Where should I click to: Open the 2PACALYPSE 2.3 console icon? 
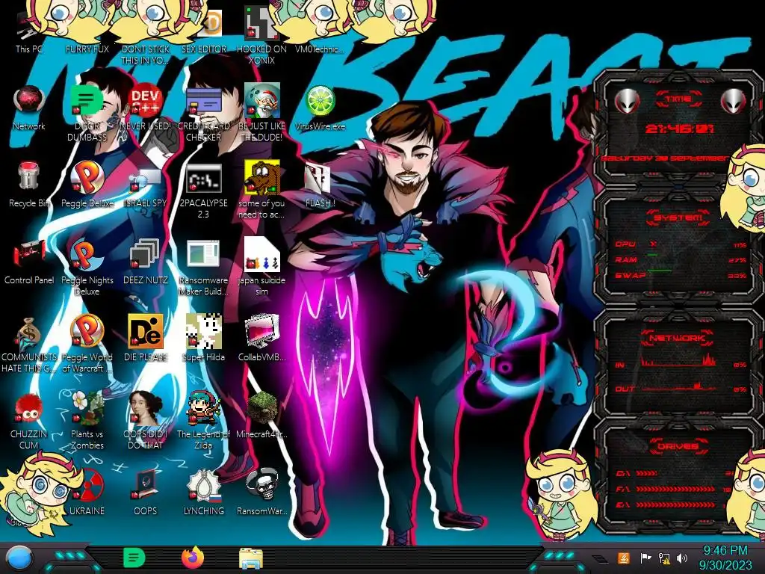[x=203, y=191]
